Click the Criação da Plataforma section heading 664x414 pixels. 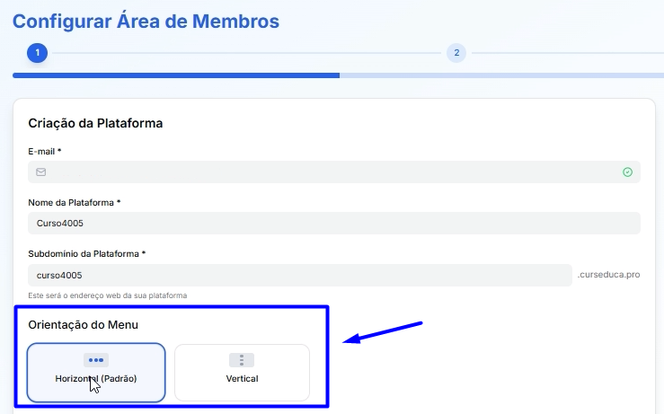tap(95, 123)
